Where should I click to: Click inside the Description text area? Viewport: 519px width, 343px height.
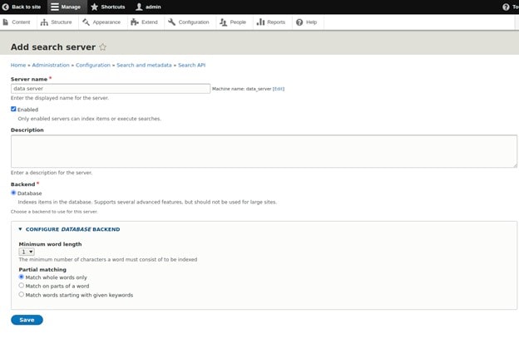tap(264, 151)
